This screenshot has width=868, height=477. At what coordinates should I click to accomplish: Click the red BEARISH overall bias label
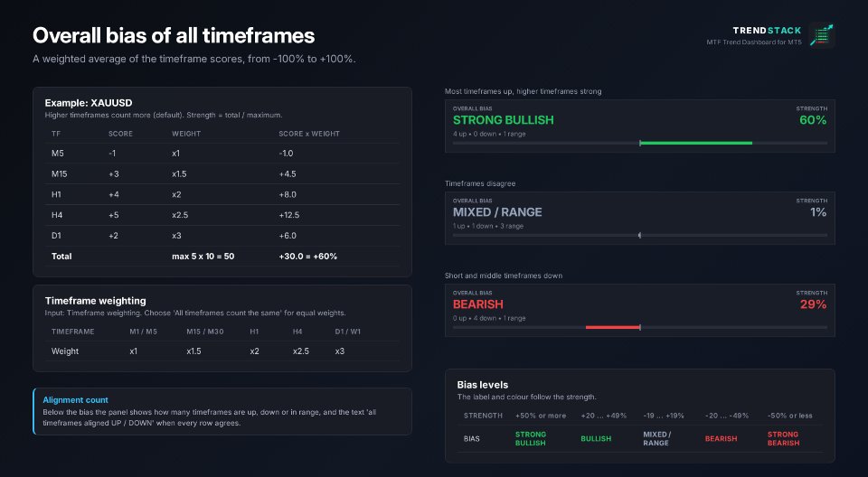pos(477,304)
